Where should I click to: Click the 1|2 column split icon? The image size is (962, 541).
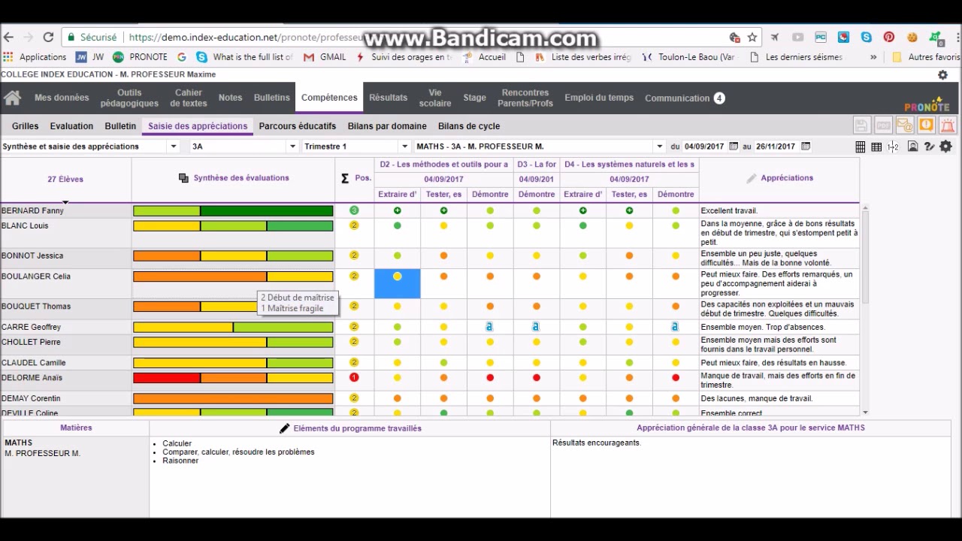tap(893, 147)
